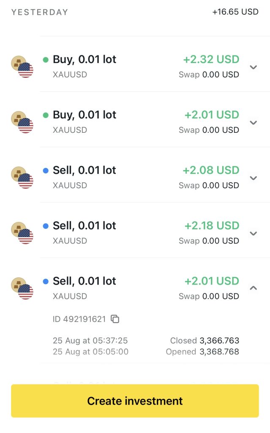Viewport: 270px width, 433px height.
Task: Click the XAUUSD icon of +2.08 Sell trade
Action: point(22,178)
